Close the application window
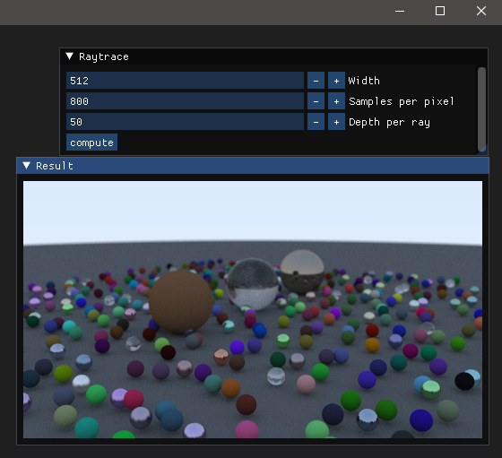This screenshot has width=502, height=458. [481, 11]
